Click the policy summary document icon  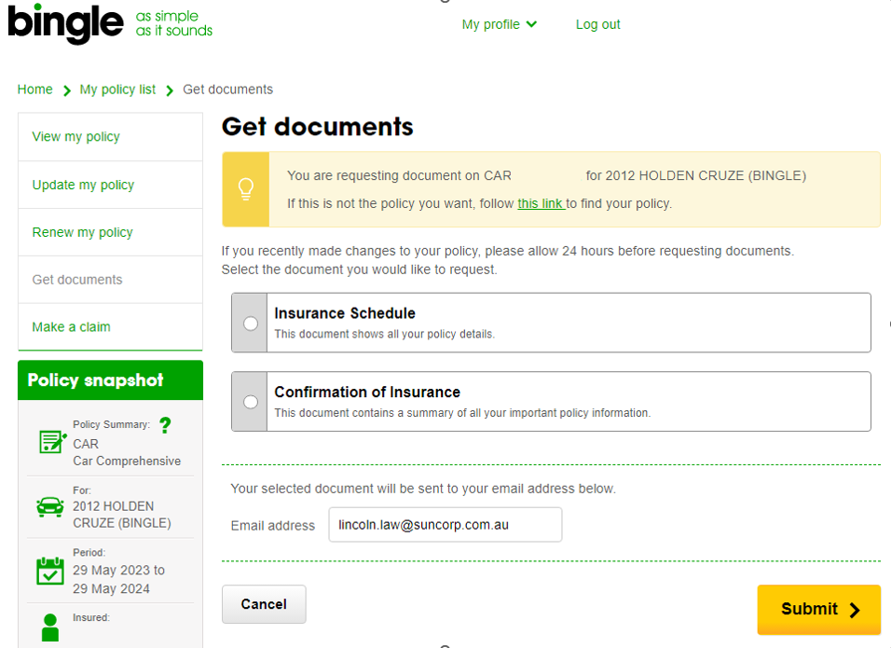52,442
